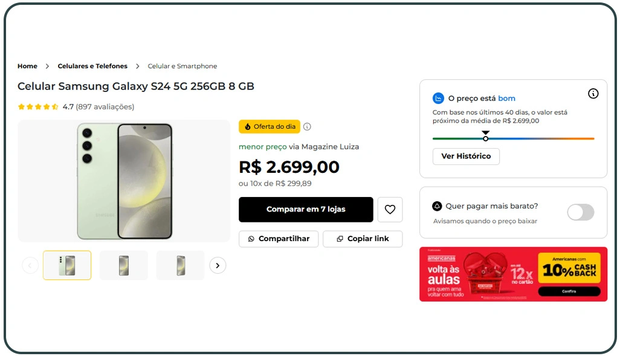
Task: Click Ver Histórico button
Action: [x=466, y=157]
